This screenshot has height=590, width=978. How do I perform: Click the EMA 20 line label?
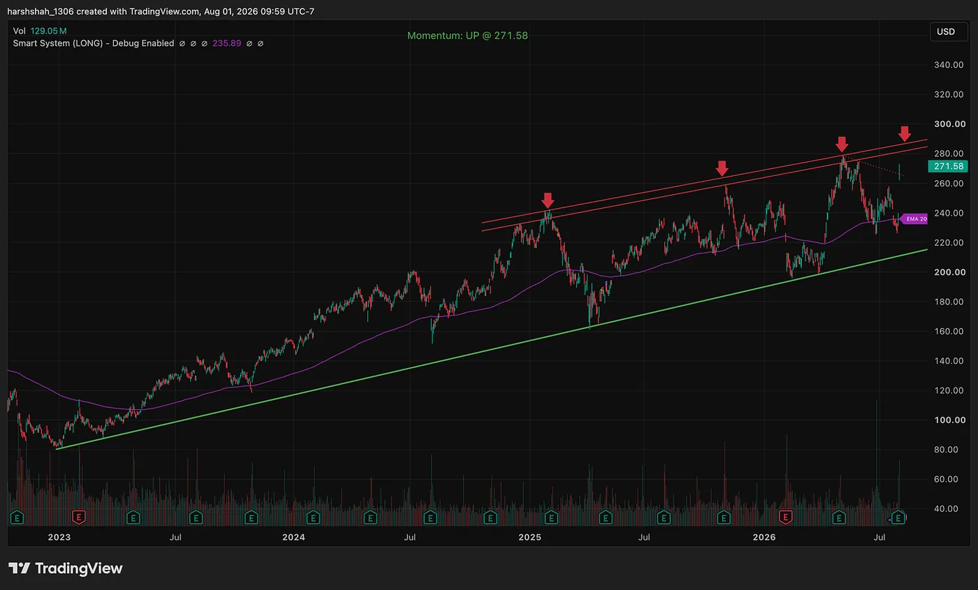(913, 219)
